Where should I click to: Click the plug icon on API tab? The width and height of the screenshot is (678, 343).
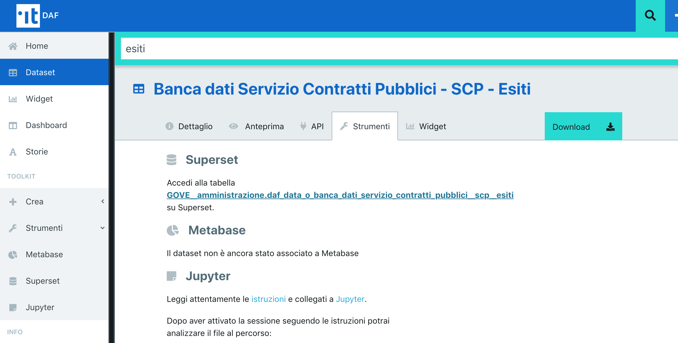(303, 126)
